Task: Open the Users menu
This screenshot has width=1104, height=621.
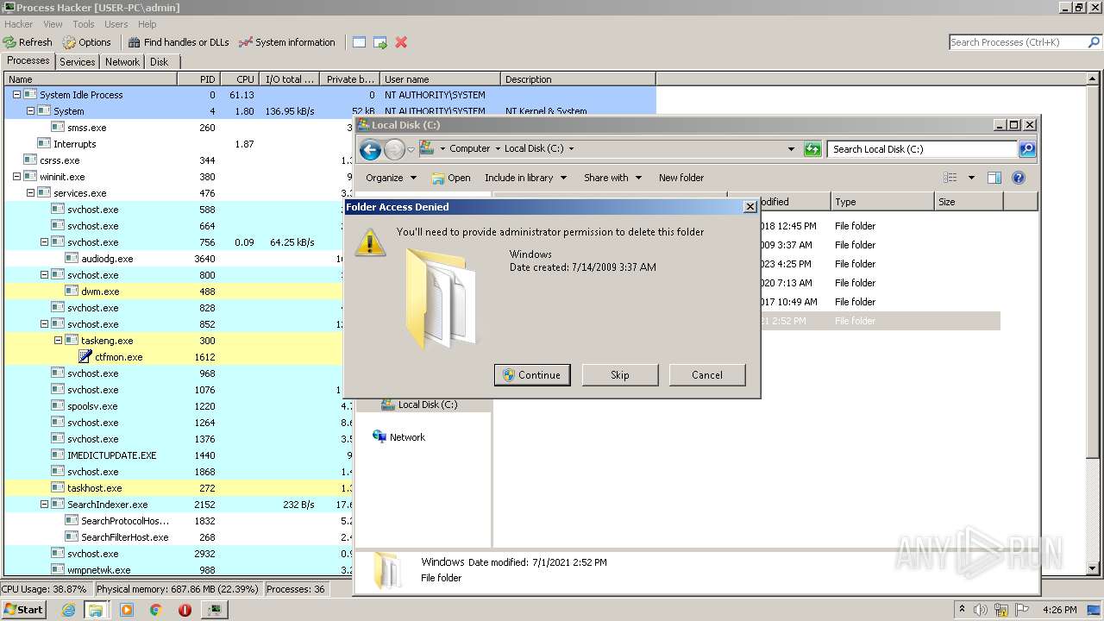Action: (x=116, y=24)
